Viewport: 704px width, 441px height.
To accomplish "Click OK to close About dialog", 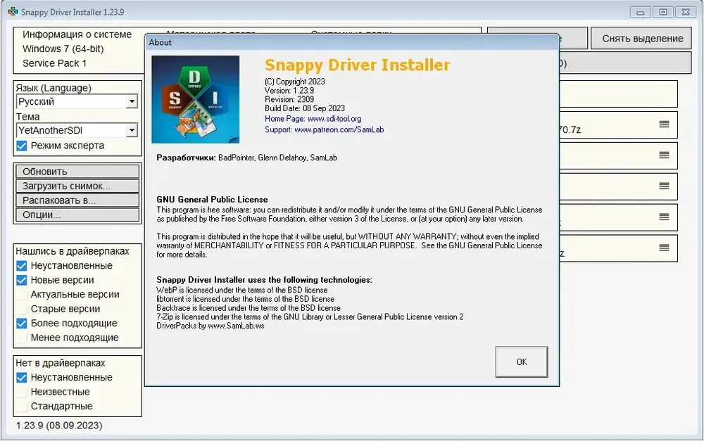I will tap(521, 362).
